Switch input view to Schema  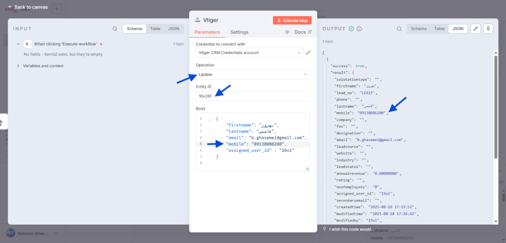point(134,29)
